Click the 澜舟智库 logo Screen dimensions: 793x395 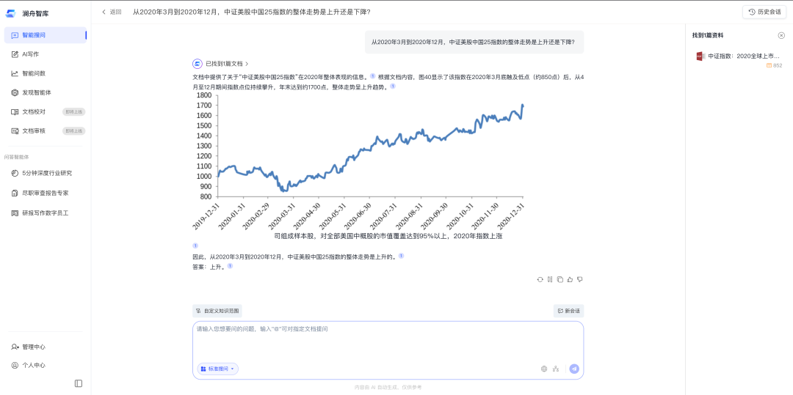click(x=28, y=12)
